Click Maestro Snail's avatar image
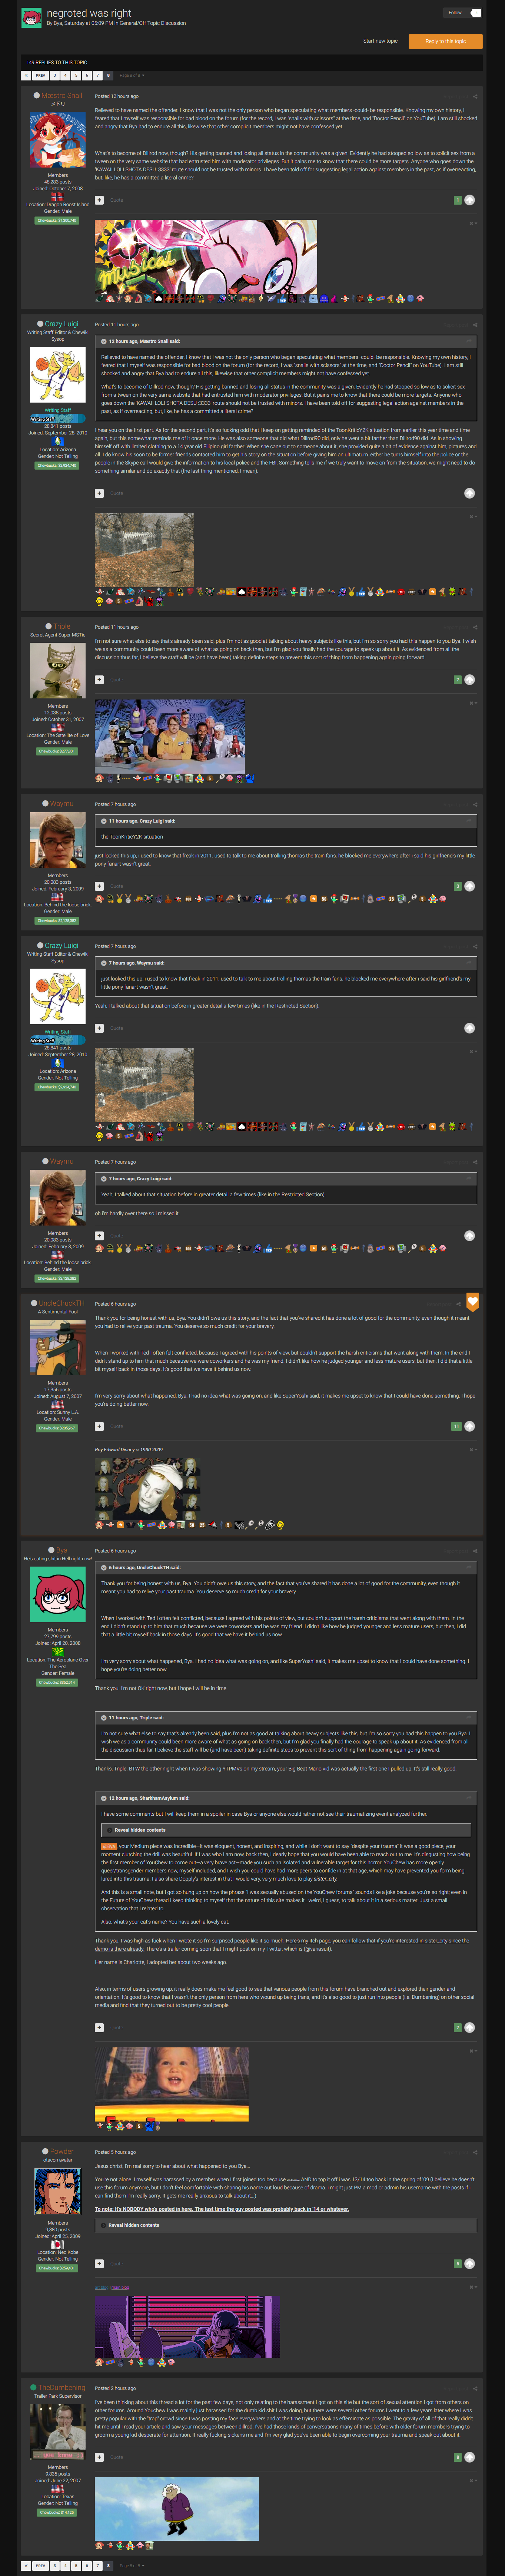This screenshot has width=505, height=2576. [x=58, y=140]
